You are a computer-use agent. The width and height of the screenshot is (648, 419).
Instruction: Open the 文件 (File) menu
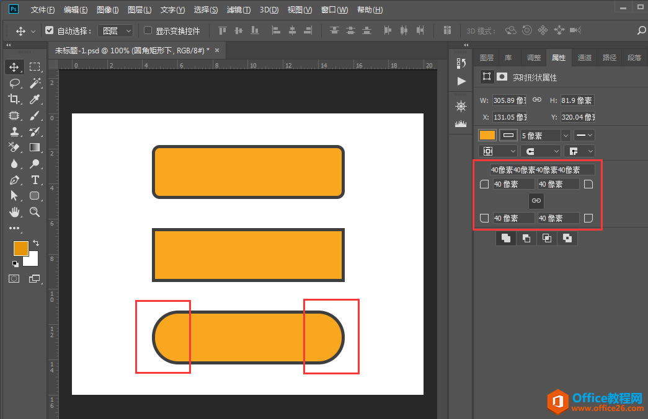[43, 9]
